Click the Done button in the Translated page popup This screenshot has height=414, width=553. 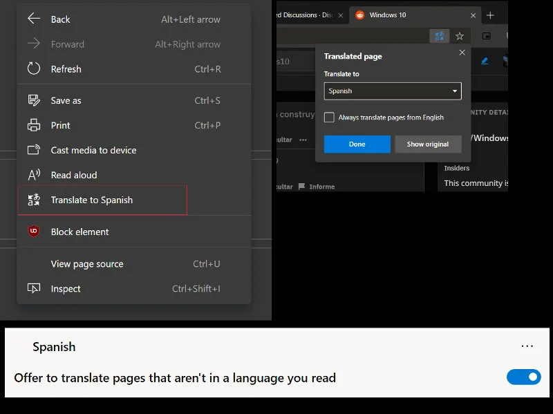(x=357, y=144)
